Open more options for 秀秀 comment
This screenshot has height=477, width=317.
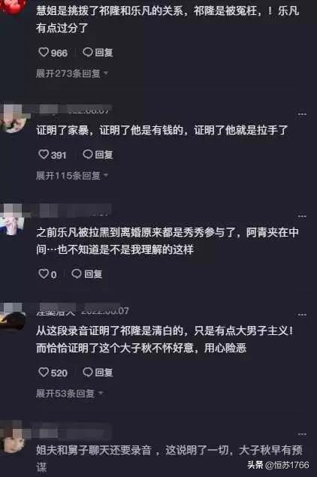302,216
